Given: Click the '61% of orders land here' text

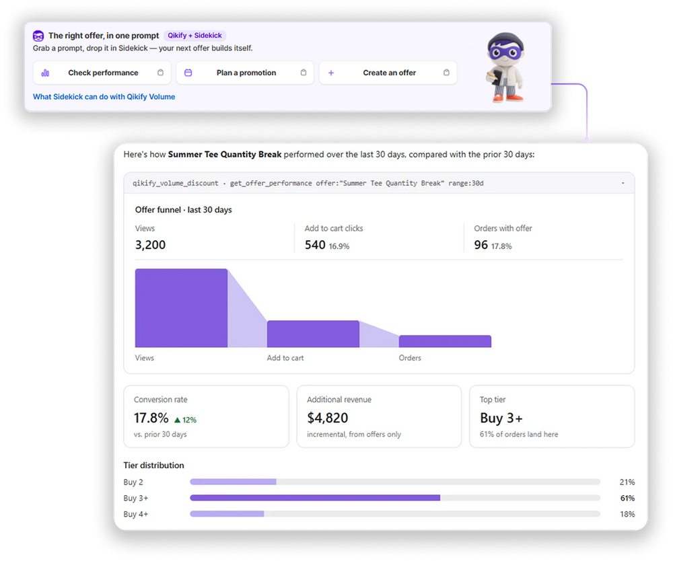Looking at the screenshot, I should tap(519, 434).
